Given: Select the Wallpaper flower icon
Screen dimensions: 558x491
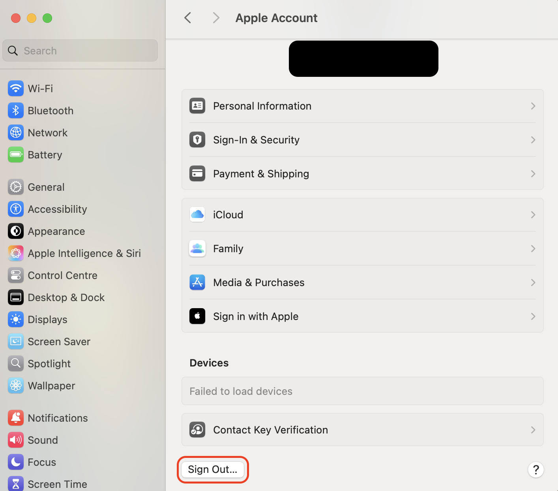Looking at the screenshot, I should click(x=16, y=386).
